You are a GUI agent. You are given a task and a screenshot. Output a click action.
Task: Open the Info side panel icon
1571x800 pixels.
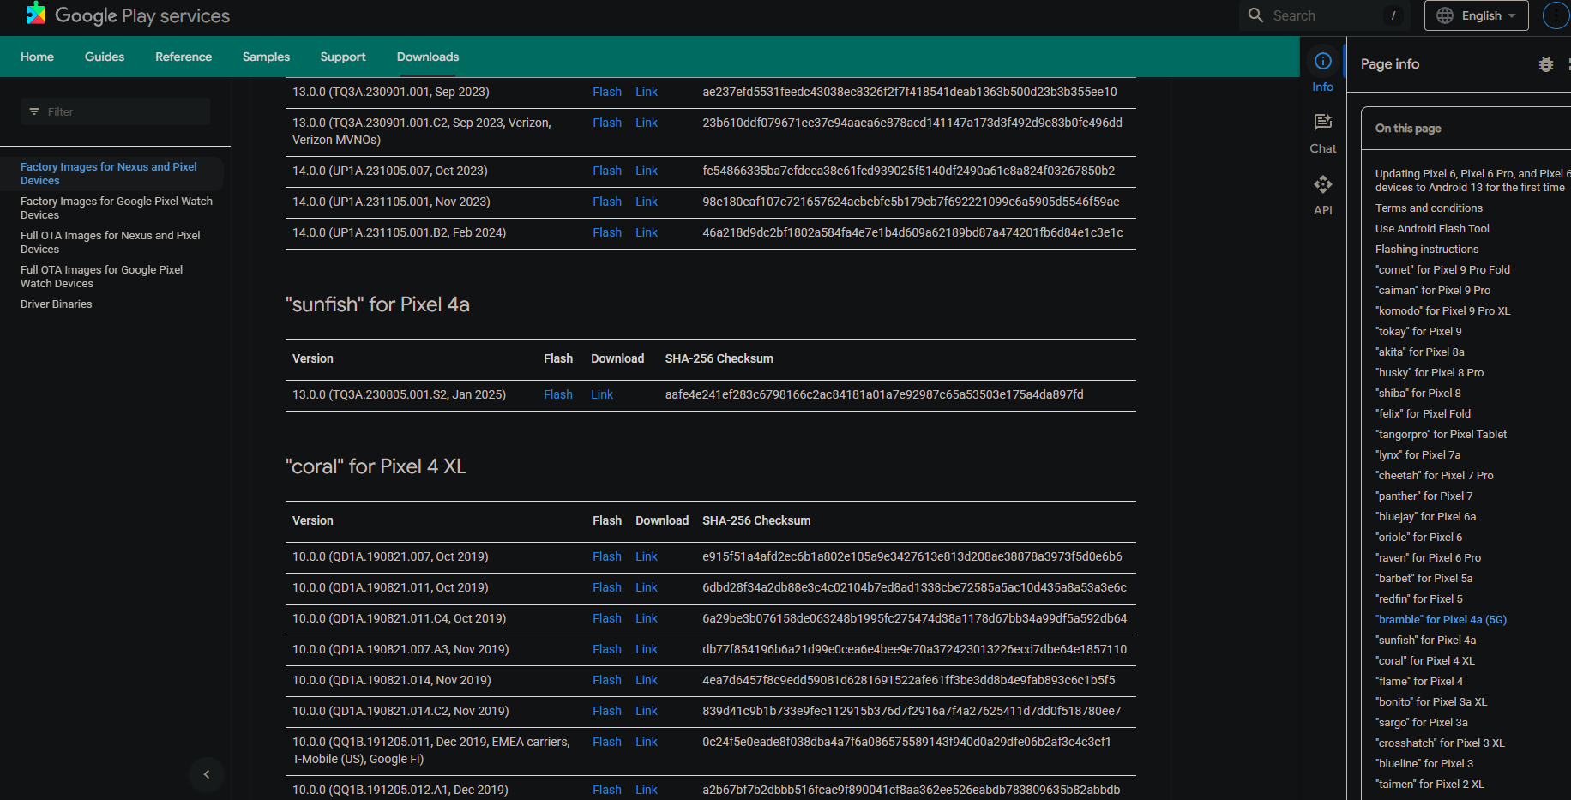(x=1322, y=62)
